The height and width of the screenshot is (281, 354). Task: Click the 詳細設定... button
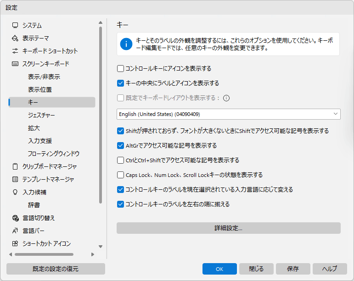pyautogui.click(x=229, y=228)
